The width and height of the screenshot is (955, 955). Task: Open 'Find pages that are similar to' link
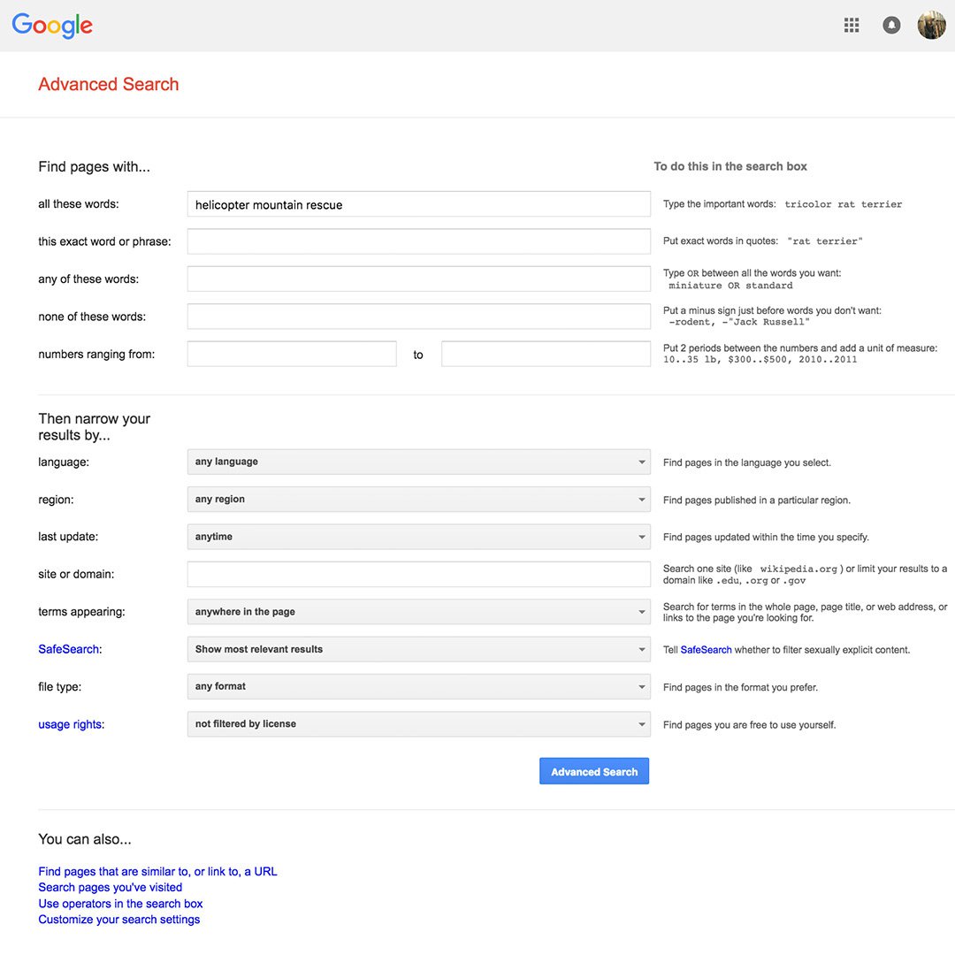(157, 872)
